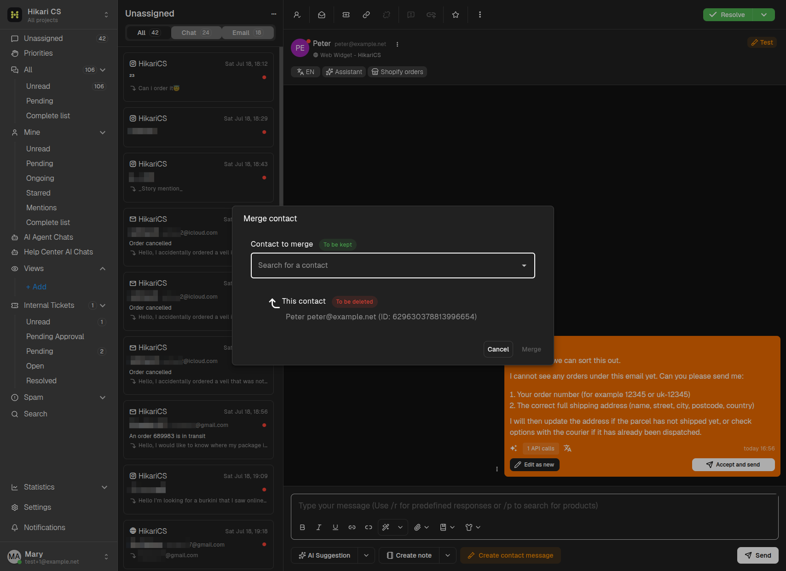Open the three-dot options next to peter@example.net
786x571 pixels.
pyautogui.click(x=397, y=45)
